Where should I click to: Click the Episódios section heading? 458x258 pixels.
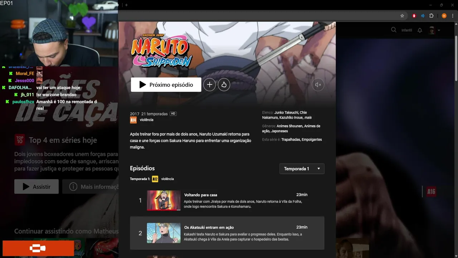pyautogui.click(x=142, y=168)
